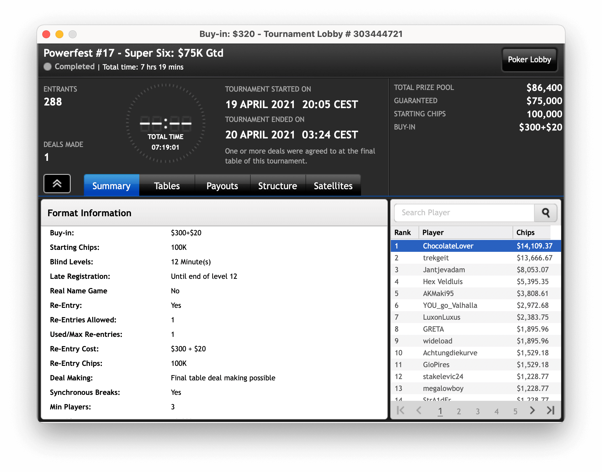
Task: Select player trekgeit in rankings
Action: tap(436, 258)
